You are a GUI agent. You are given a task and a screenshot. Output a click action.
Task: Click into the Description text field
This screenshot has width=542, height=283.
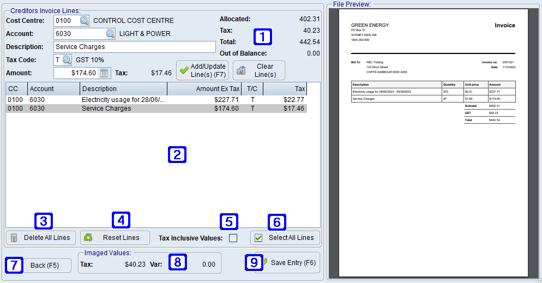coord(135,47)
